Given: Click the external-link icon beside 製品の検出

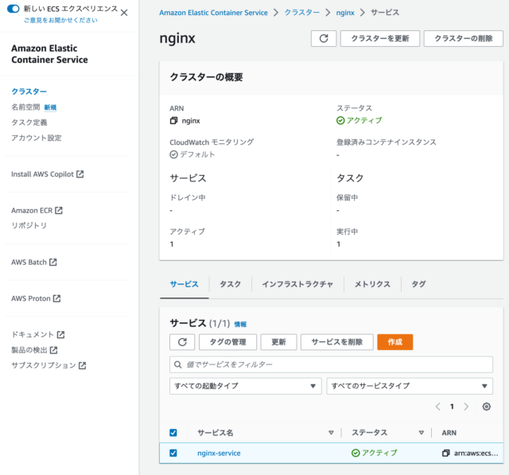Looking at the screenshot, I should [53, 350].
